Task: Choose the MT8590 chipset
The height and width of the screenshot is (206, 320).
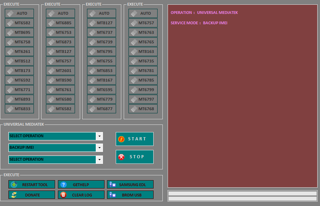Action: (60, 80)
